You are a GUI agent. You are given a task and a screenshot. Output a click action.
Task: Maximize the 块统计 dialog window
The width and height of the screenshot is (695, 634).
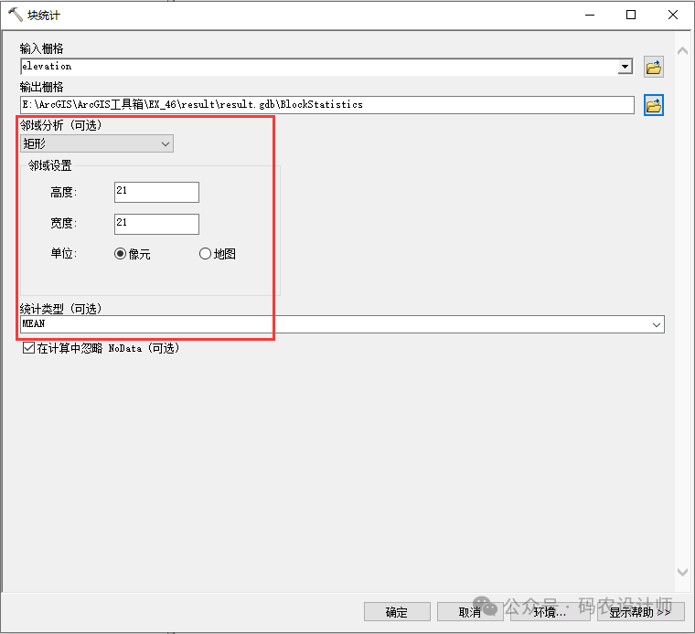(x=631, y=16)
